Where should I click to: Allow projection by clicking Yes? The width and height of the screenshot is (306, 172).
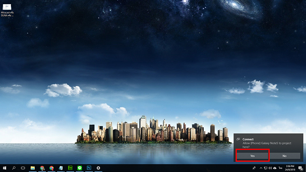click(252, 156)
